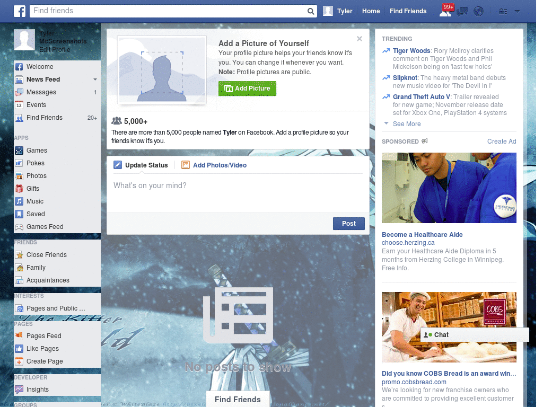Open the notifications globe icon
543x407 pixels.
click(x=479, y=12)
